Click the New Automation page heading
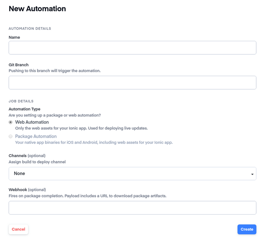The height and width of the screenshot is (248, 279). 37,9
